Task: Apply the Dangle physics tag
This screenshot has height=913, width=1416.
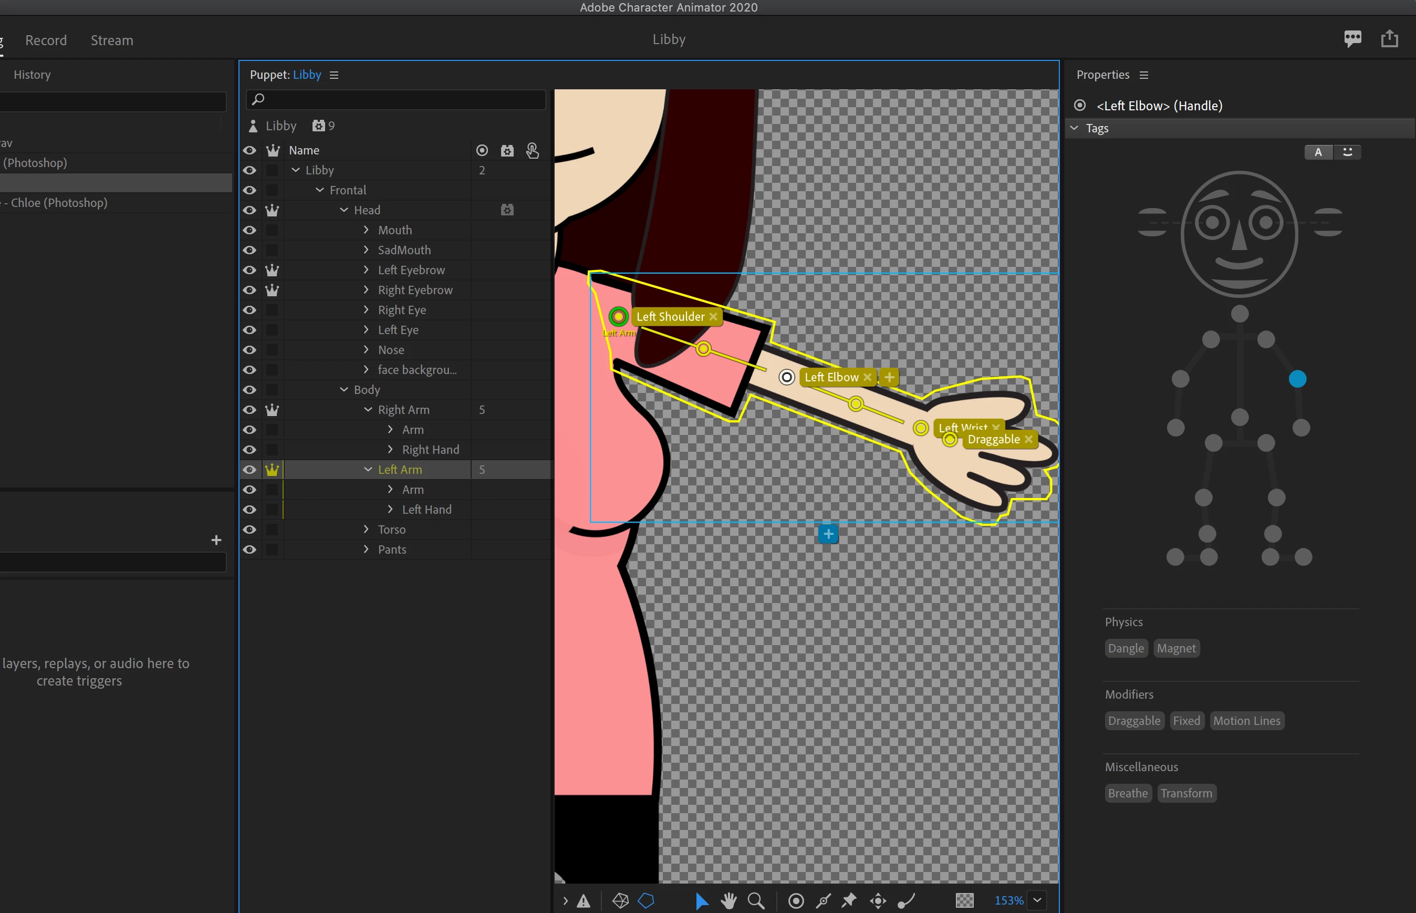Action: point(1126,648)
